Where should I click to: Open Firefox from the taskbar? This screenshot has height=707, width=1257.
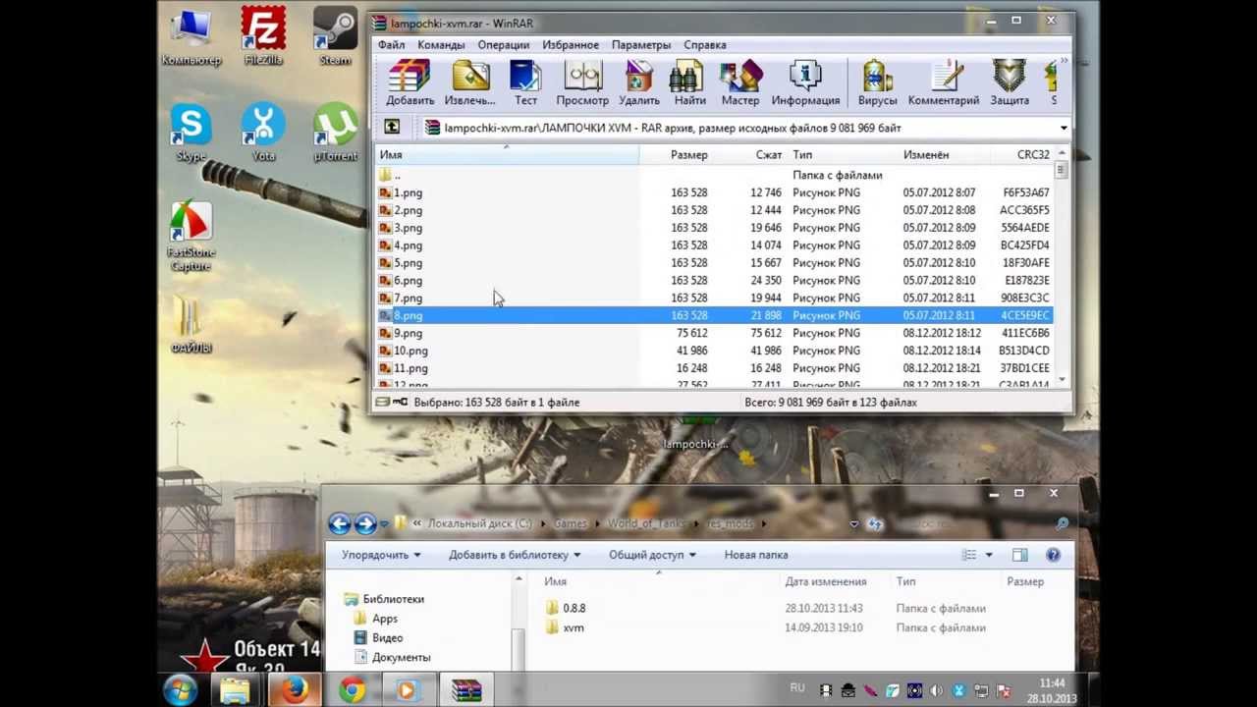(x=294, y=690)
